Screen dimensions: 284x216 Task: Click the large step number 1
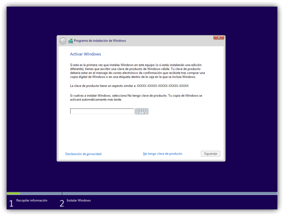pyautogui.click(x=11, y=203)
